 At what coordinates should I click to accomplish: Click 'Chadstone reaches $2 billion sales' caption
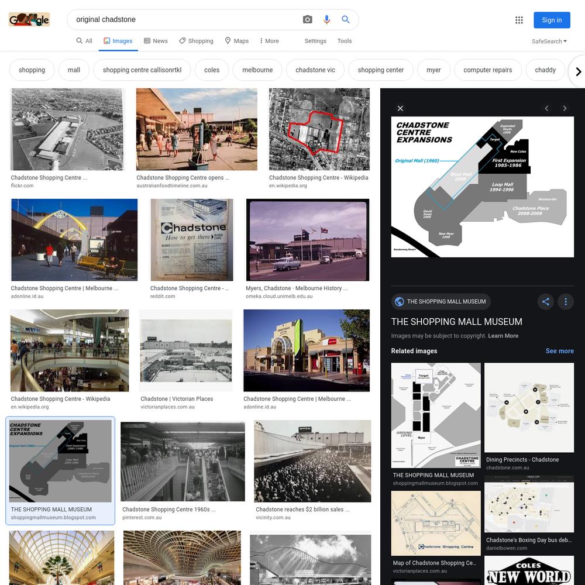(302, 510)
